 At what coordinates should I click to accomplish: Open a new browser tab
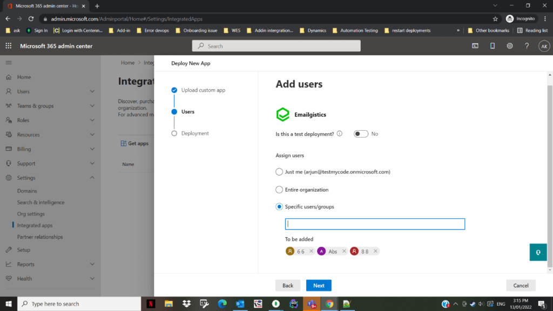[97, 6]
